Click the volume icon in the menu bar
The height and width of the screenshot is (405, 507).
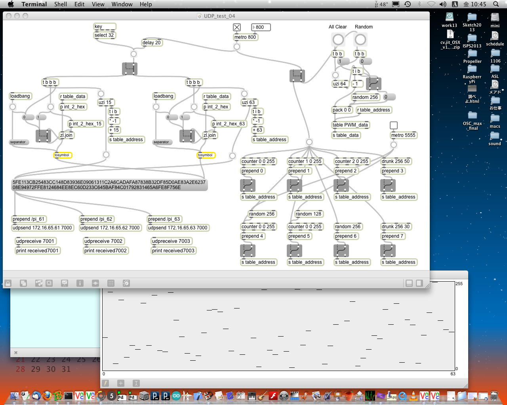[443, 4]
